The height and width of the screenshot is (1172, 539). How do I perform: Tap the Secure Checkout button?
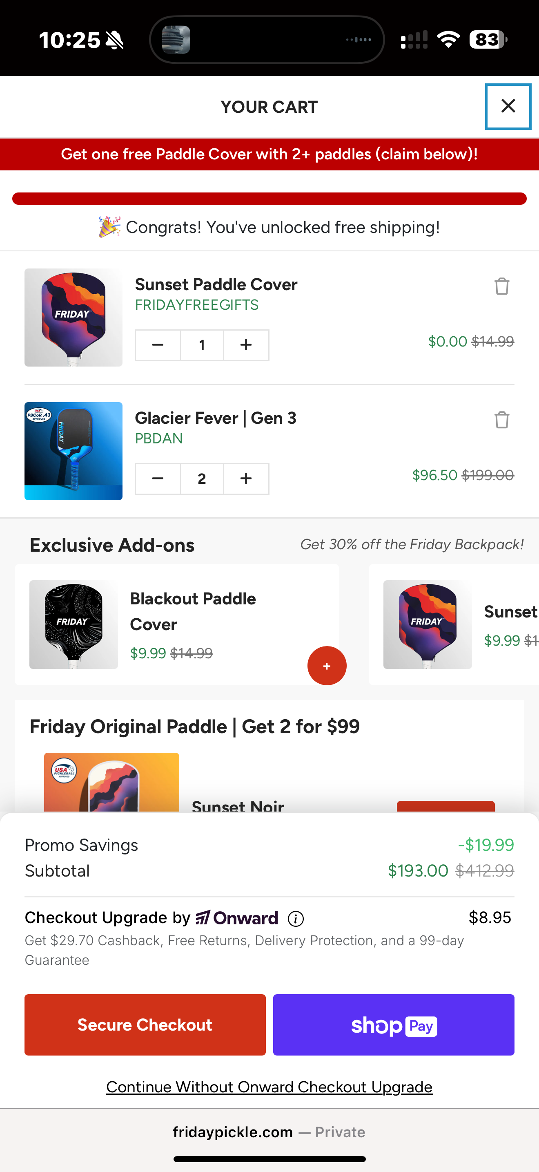145,1024
